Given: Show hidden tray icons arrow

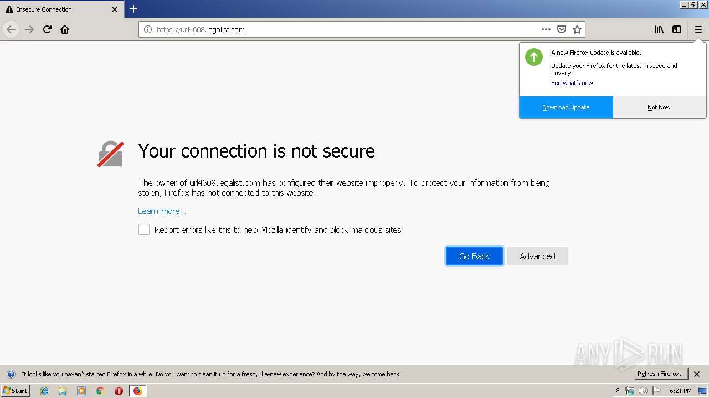Looking at the screenshot, I should 618,391.
